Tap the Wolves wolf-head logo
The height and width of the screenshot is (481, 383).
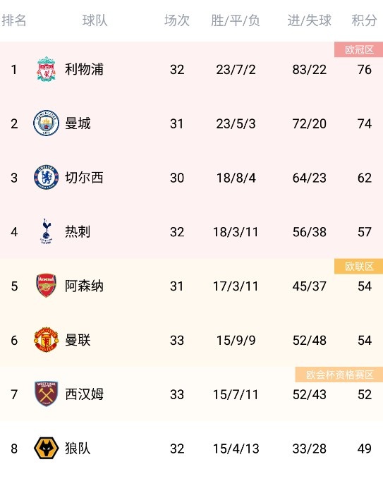(x=46, y=448)
